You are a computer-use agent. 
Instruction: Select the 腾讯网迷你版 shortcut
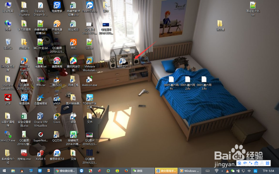pyautogui.click(x=73, y=64)
